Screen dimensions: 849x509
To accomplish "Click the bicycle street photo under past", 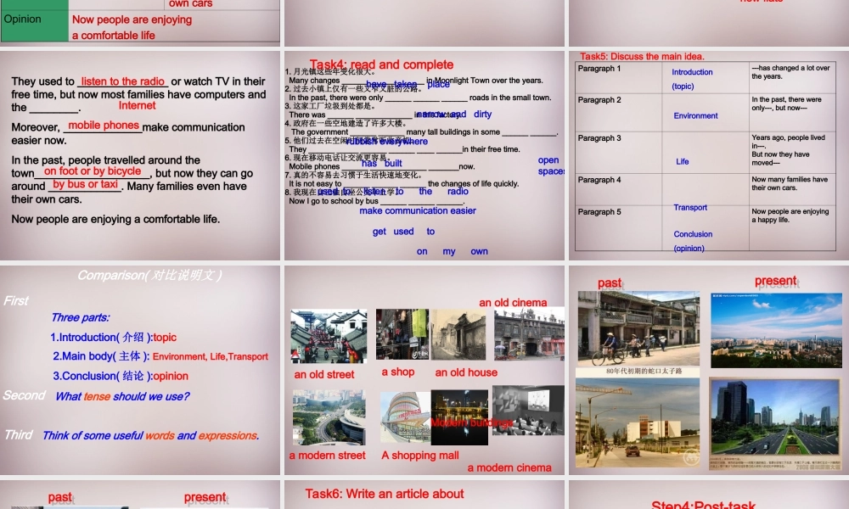I will pos(638,331).
